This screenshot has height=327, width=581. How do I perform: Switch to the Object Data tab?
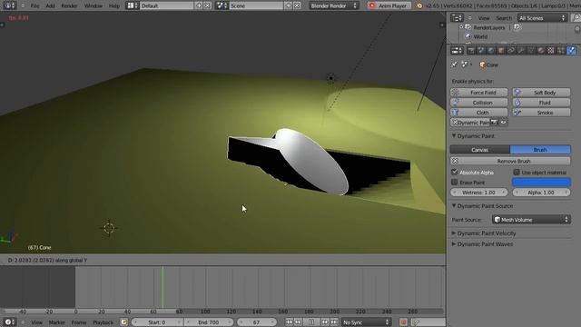(x=531, y=50)
